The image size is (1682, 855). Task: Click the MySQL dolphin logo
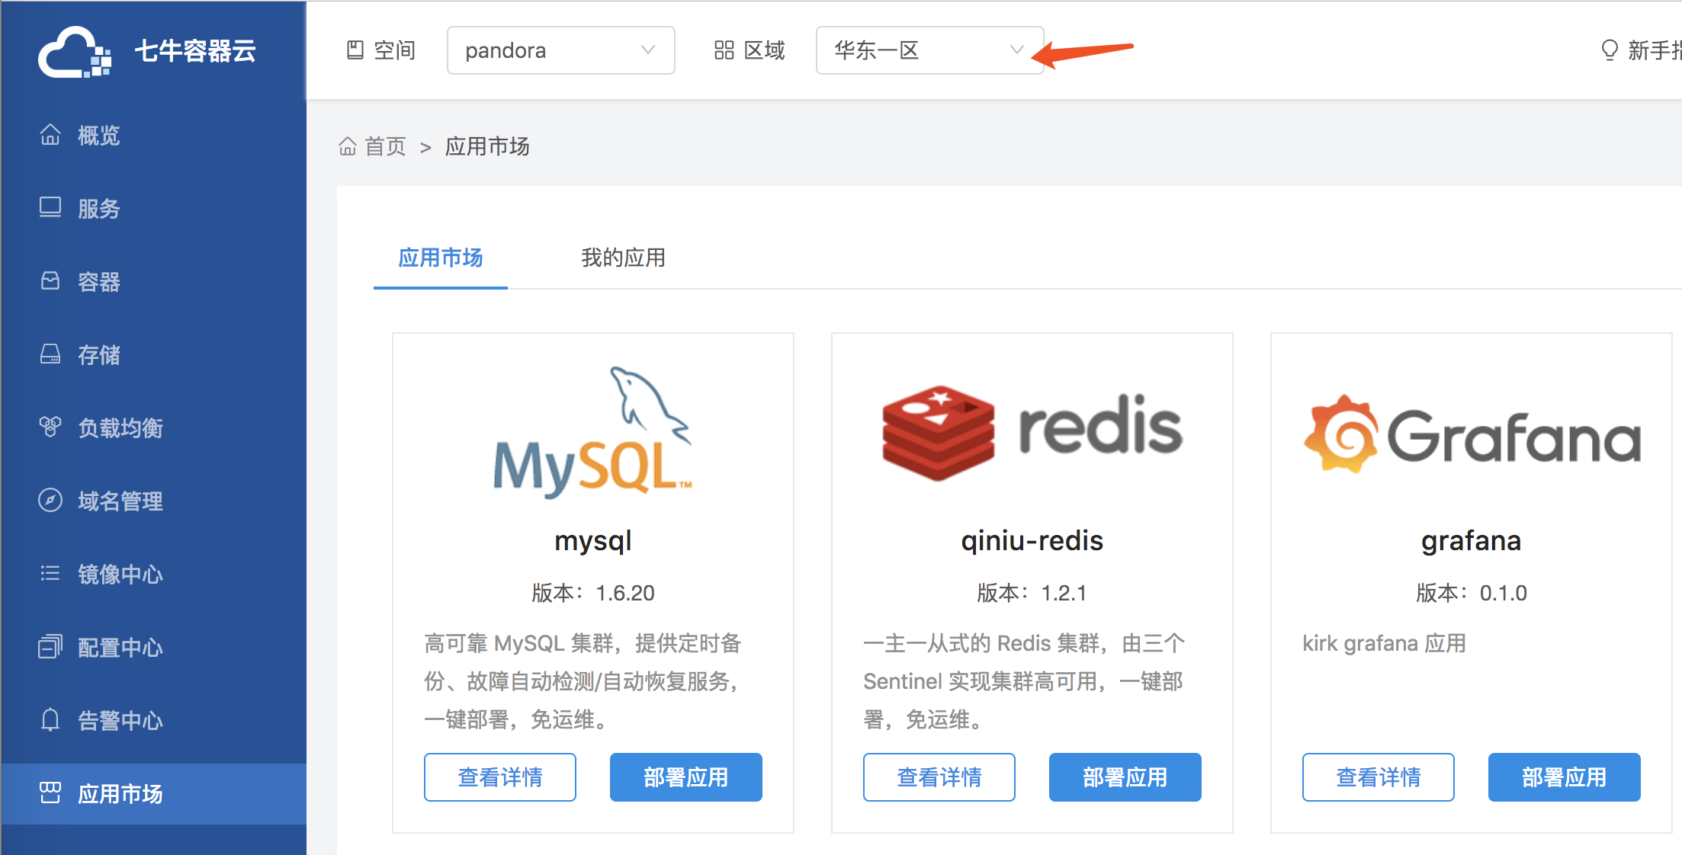point(593,432)
